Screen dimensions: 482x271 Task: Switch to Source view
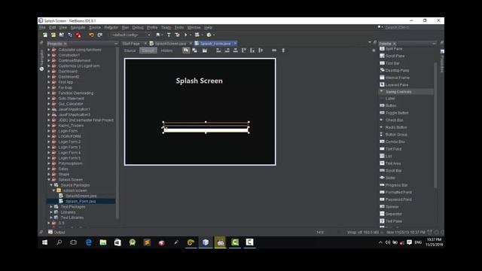coord(130,50)
